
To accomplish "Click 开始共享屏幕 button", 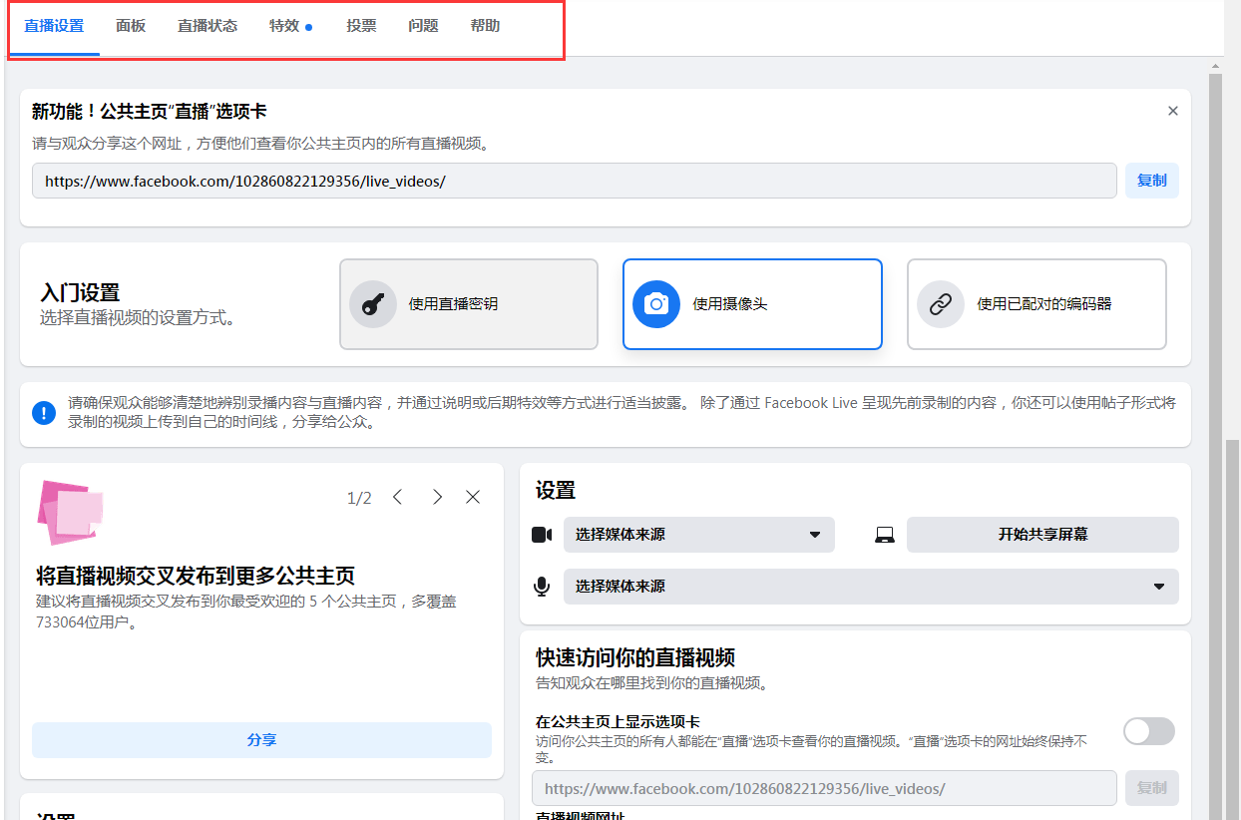I will pos(1042,535).
